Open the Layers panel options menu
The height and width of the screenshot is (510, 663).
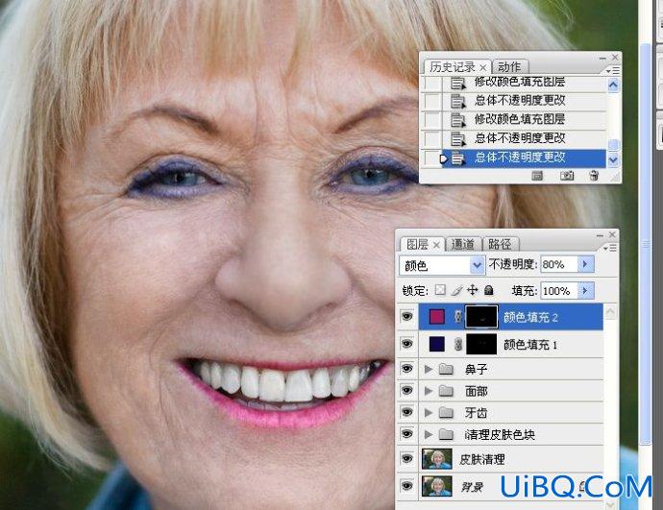[612, 248]
